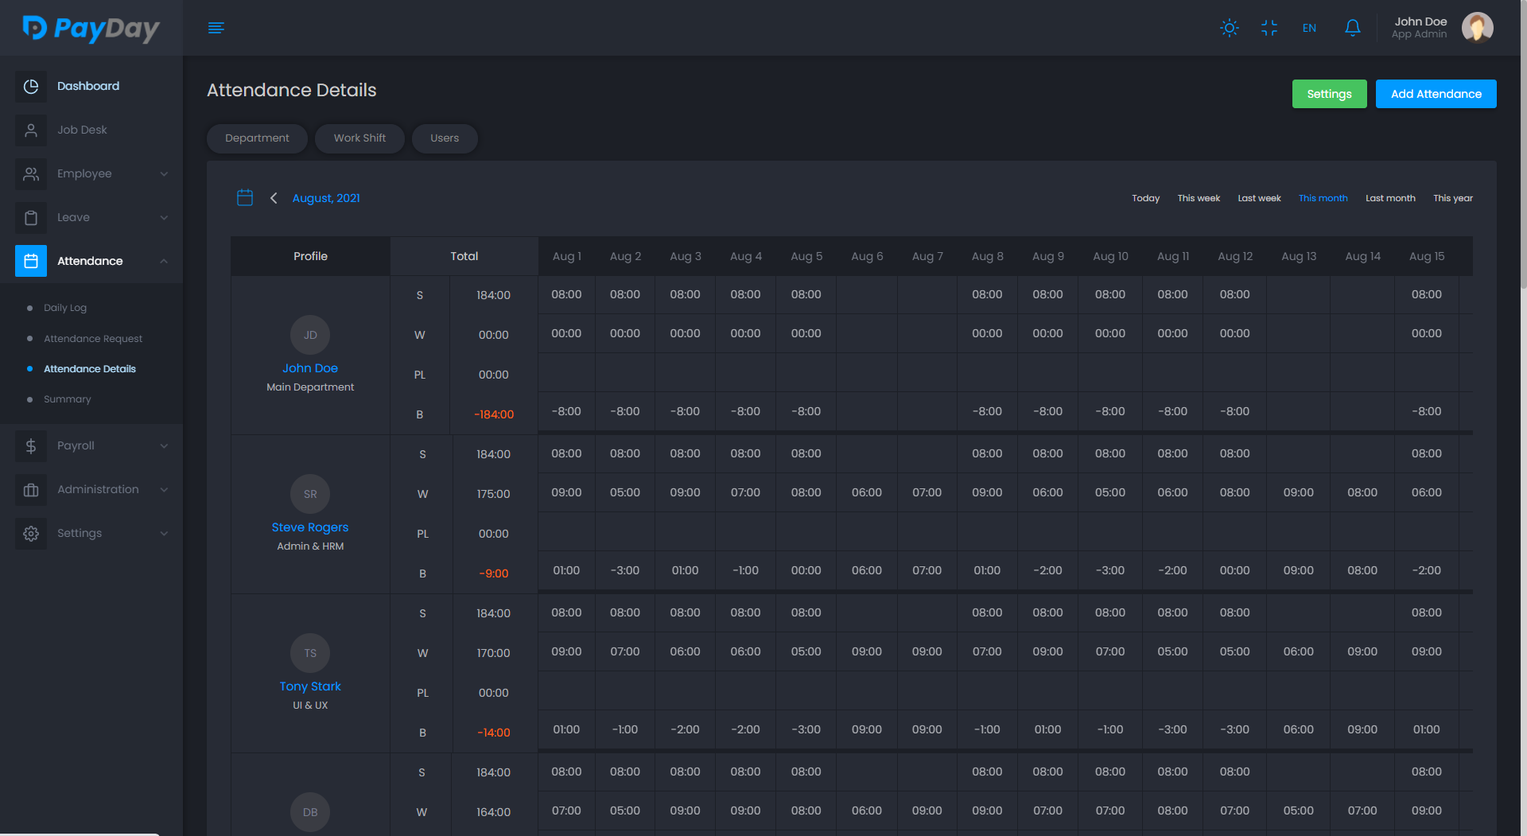Click John Doe's profile avatar
Image resolution: width=1527 pixels, height=836 pixels.
[x=1477, y=28]
